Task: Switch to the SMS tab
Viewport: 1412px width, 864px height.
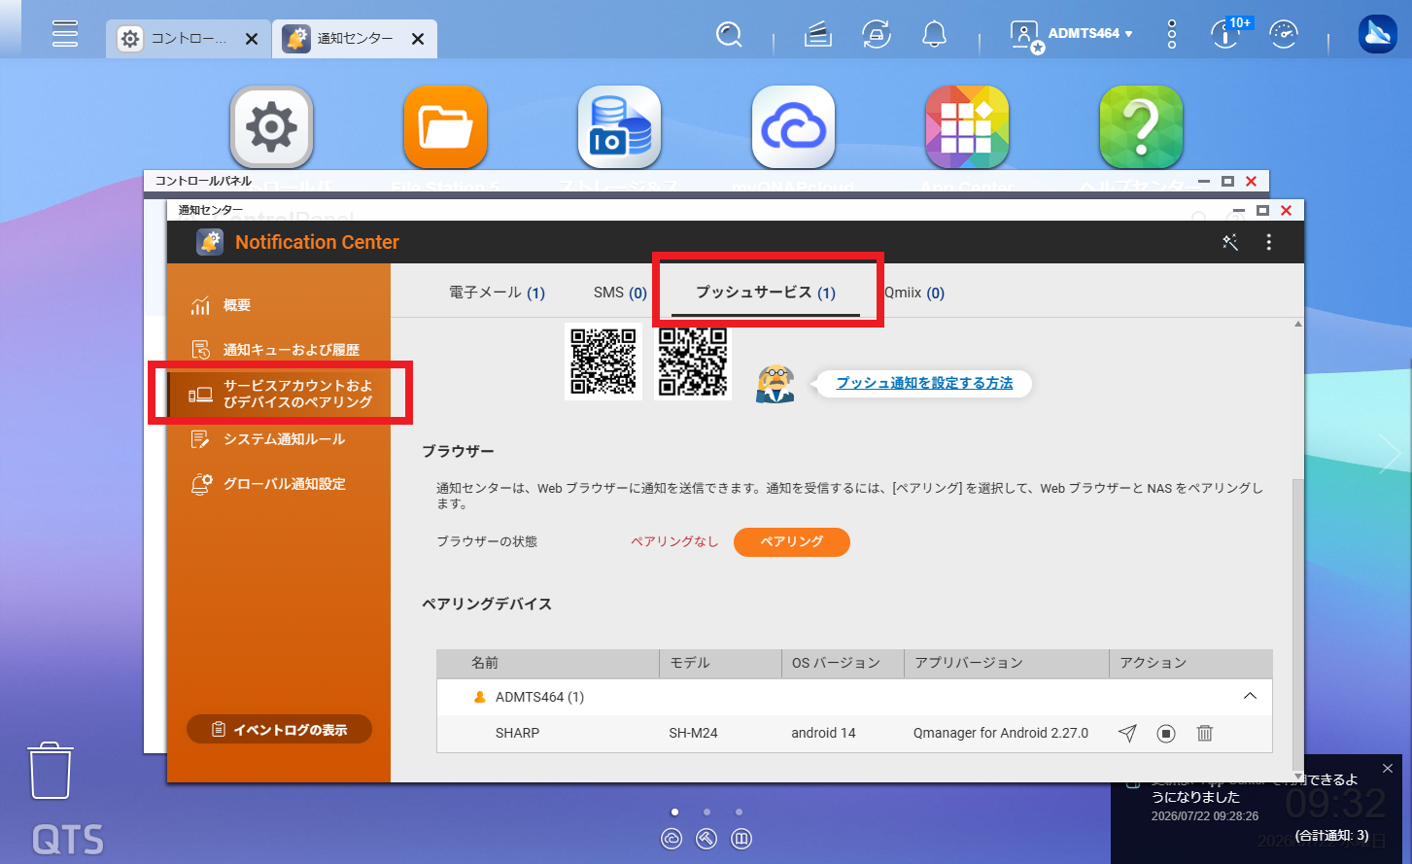Action: tap(620, 293)
